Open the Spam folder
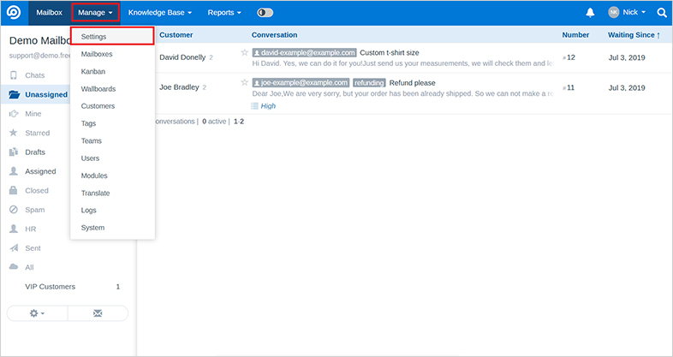This screenshot has width=673, height=357. (36, 210)
